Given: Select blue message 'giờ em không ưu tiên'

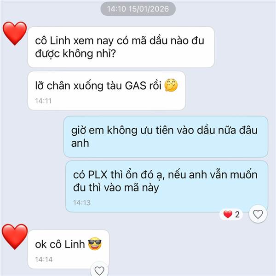Looking at the screenshot, I should (x=166, y=137).
